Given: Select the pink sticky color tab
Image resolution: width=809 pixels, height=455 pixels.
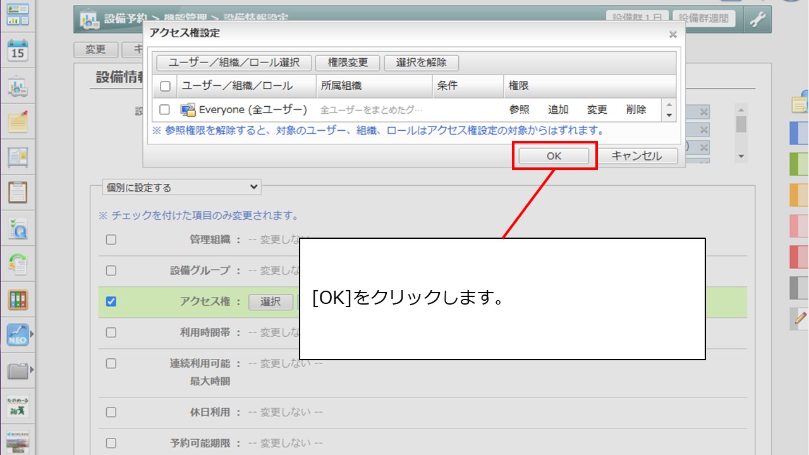Looking at the screenshot, I should tap(800, 226).
